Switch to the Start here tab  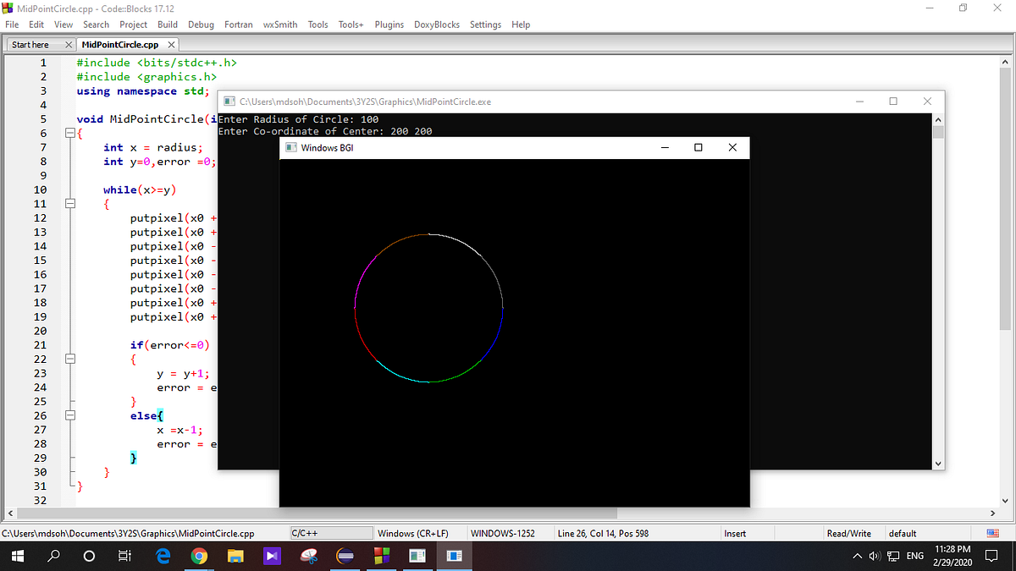pos(32,43)
